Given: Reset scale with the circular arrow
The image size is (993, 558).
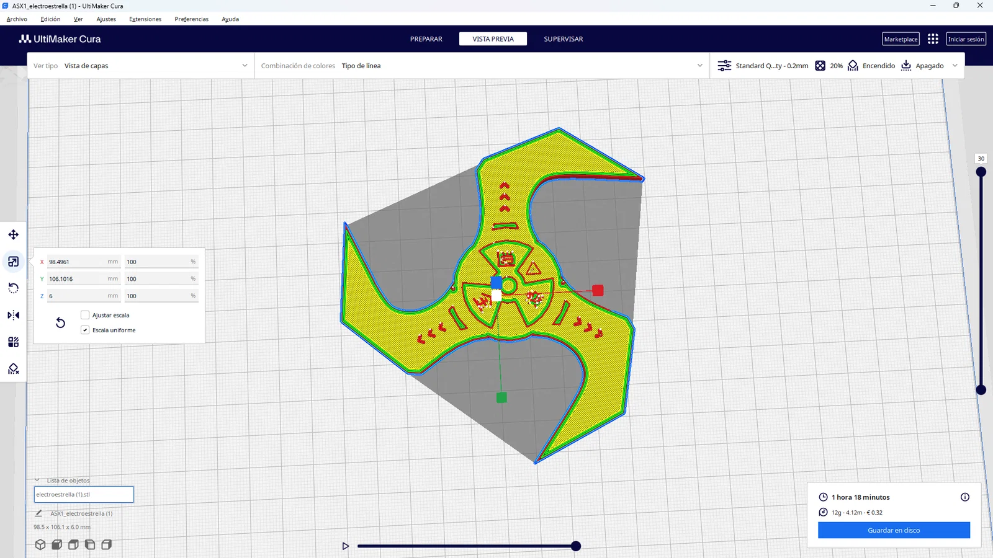Looking at the screenshot, I should tap(60, 322).
